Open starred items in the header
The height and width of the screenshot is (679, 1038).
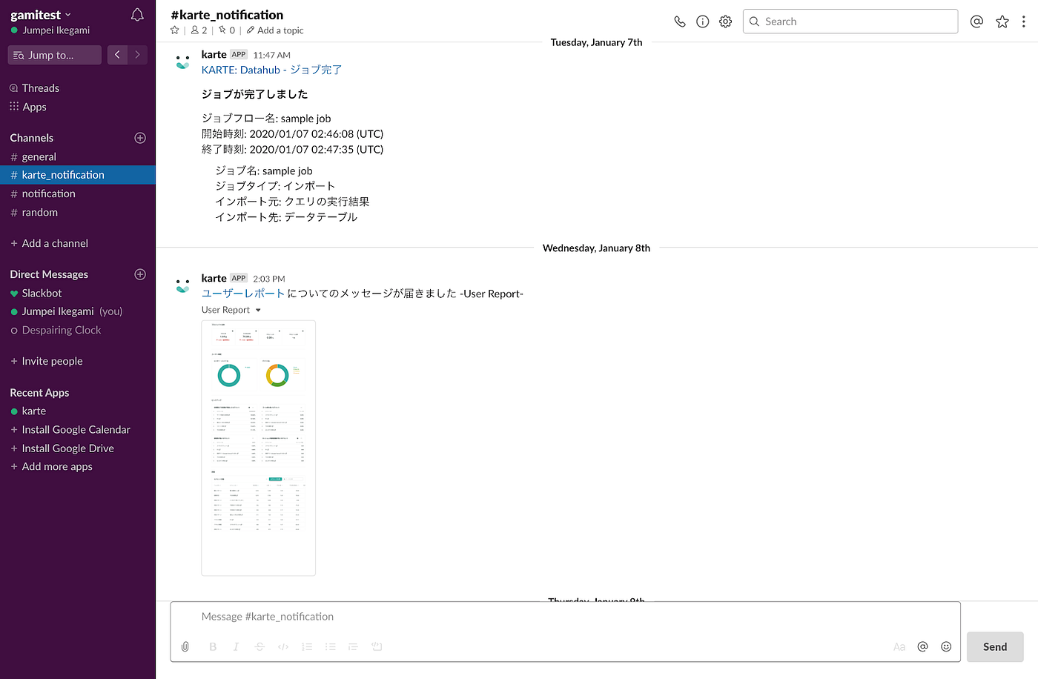(x=1002, y=21)
